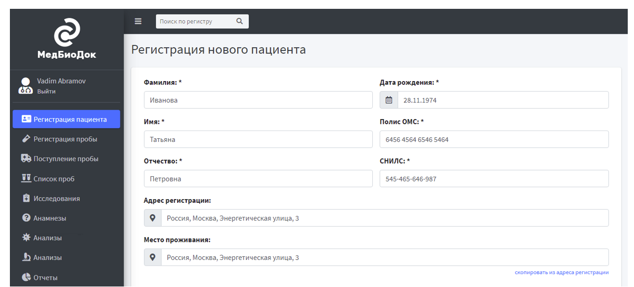
Task: Go to Поступление пробы section
Action: pyautogui.click(x=66, y=159)
